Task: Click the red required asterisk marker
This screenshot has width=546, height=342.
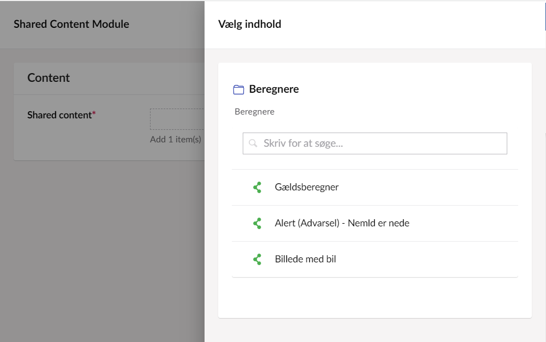Action: pyautogui.click(x=94, y=113)
